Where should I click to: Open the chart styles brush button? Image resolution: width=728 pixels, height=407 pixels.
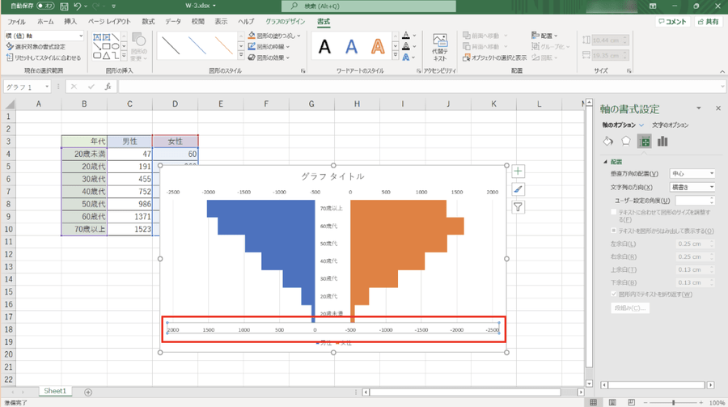pos(518,189)
